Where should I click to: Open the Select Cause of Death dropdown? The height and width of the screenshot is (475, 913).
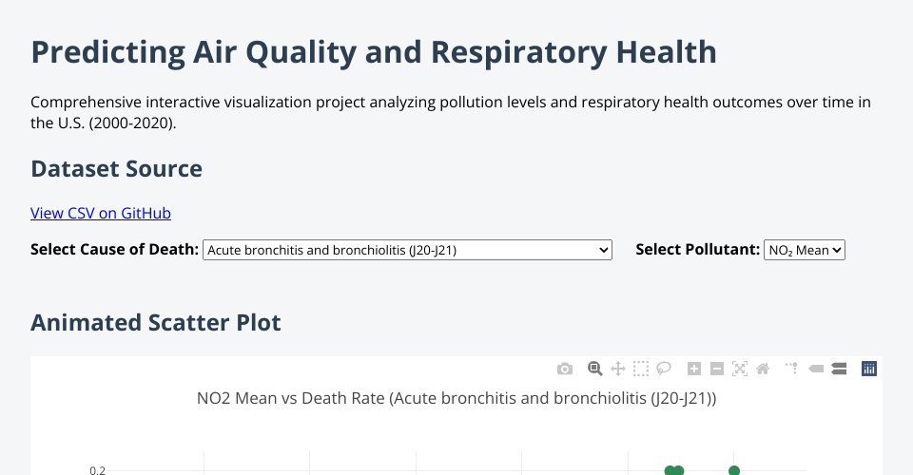pyautogui.click(x=407, y=250)
